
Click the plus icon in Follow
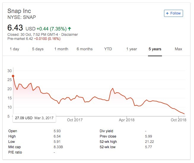pos(167,13)
